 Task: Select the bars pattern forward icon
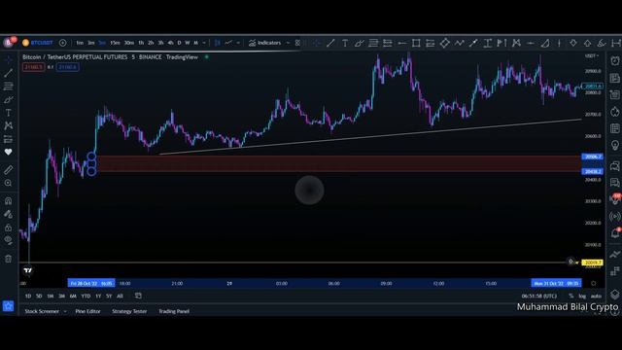click(x=501, y=43)
